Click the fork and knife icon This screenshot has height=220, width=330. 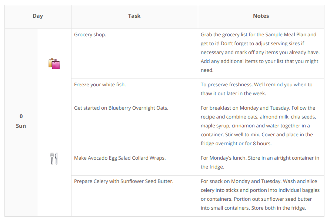[54, 158]
